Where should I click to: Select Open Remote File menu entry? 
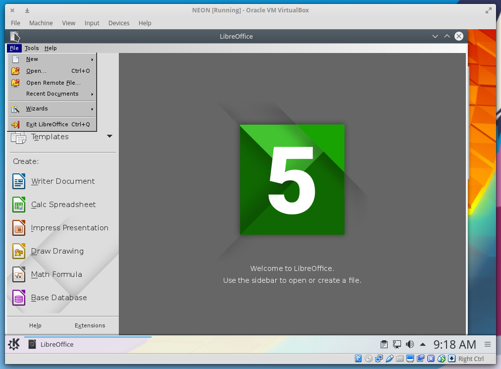pos(52,83)
